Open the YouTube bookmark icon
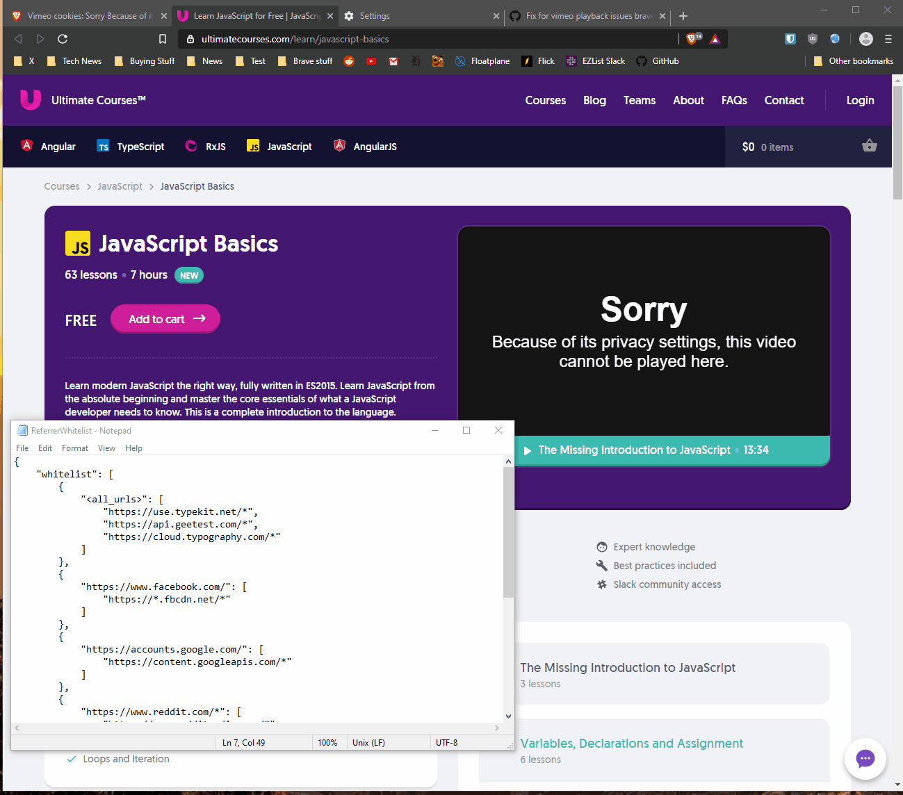The height and width of the screenshot is (795, 903). pyautogui.click(x=371, y=61)
